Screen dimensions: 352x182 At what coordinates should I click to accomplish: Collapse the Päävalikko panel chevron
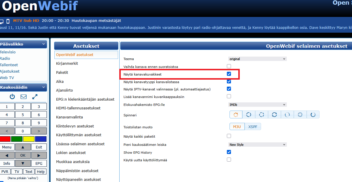click(44, 44)
